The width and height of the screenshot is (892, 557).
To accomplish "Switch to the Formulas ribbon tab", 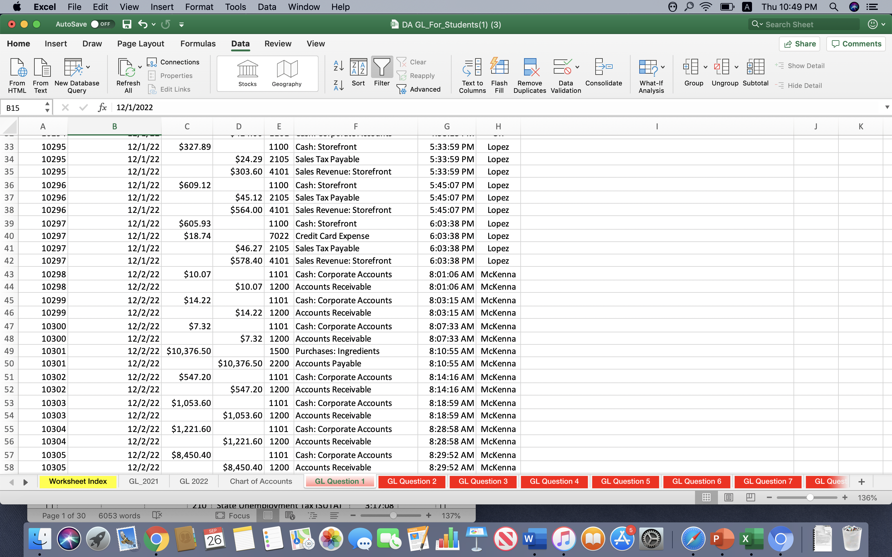I will click(198, 43).
